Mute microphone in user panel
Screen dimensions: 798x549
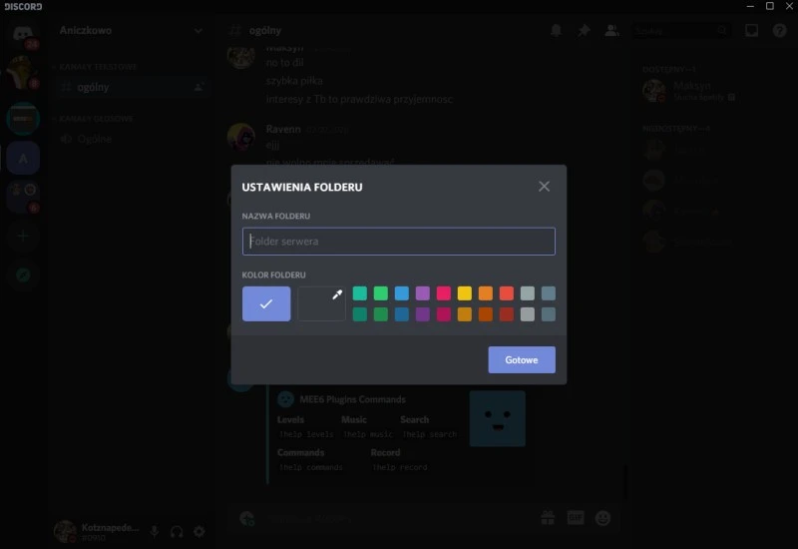click(155, 532)
